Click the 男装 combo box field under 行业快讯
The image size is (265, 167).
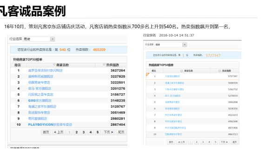pyautogui.click(x=171, y=45)
